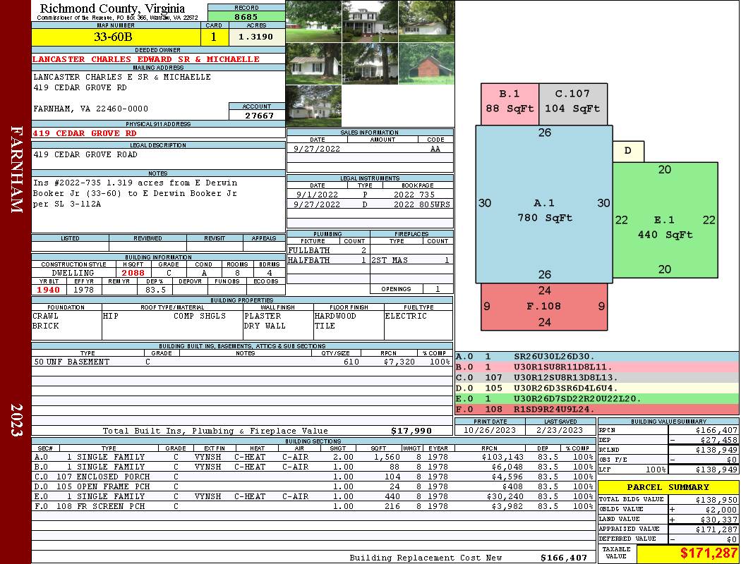Image resolution: width=741 pixels, height=564 pixels.
Task: Click the print date 10/26/2023
Action: (x=490, y=430)
